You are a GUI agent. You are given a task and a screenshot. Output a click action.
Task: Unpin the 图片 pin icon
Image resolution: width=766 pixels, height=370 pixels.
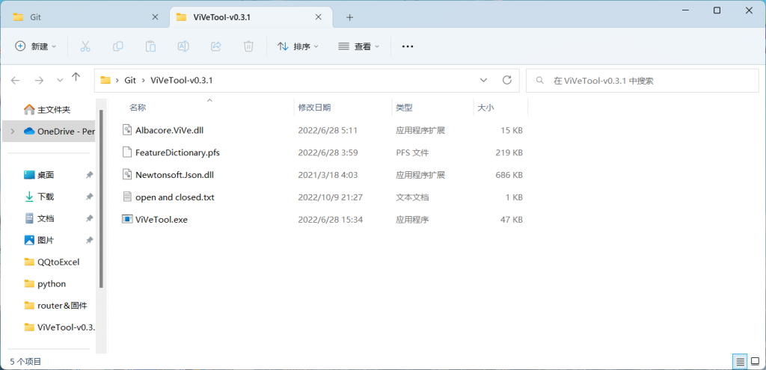(x=90, y=240)
